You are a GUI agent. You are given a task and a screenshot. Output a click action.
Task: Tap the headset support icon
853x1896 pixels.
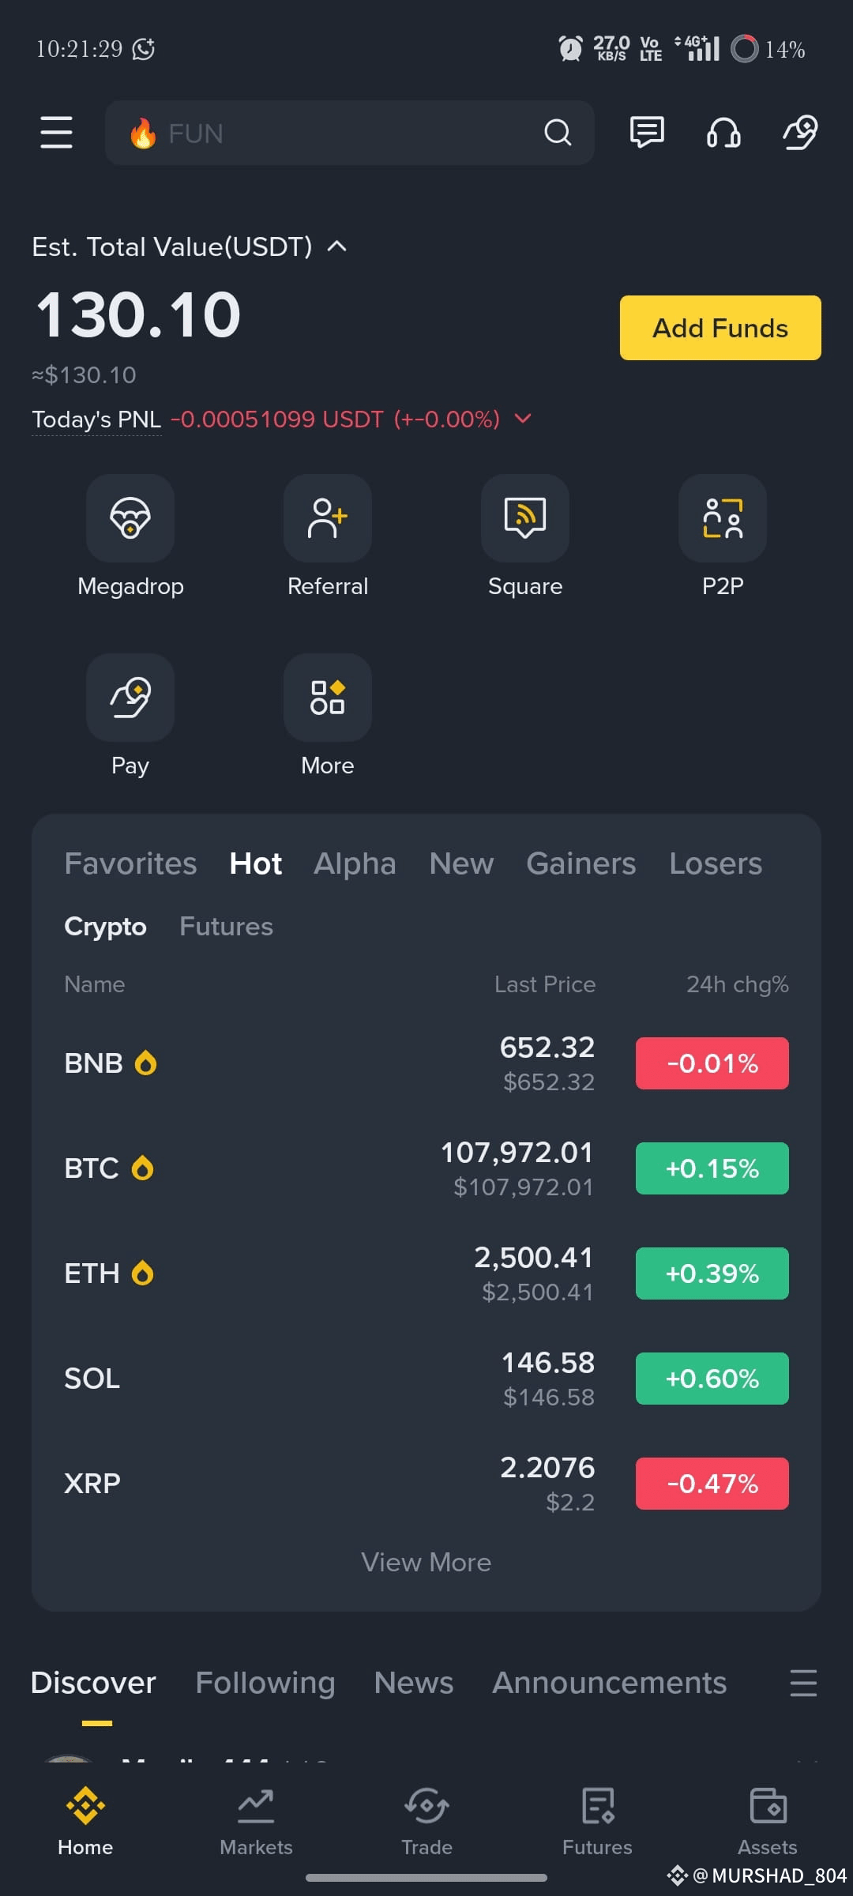(x=723, y=132)
